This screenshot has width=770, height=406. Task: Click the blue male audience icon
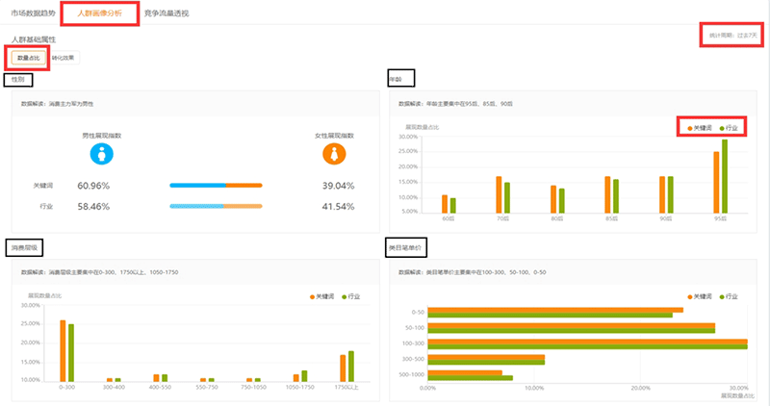point(96,154)
